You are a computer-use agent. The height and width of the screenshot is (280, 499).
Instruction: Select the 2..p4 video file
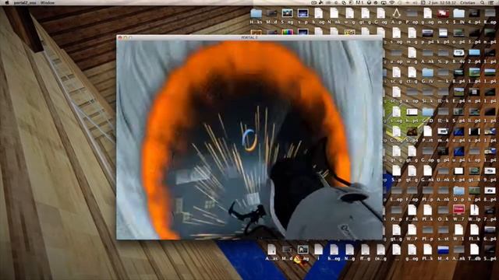[474, 56]
